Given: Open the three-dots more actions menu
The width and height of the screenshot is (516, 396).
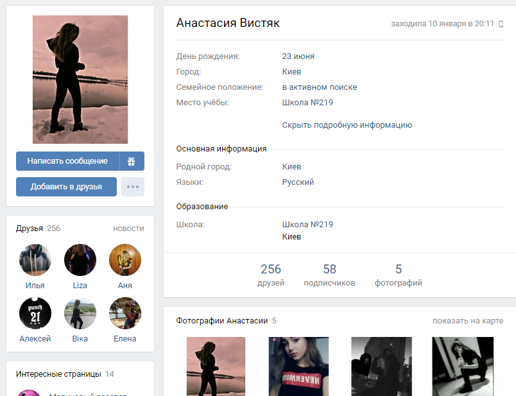Looking at the screenshot, I should pyautogui.click(x=133, y=187).
